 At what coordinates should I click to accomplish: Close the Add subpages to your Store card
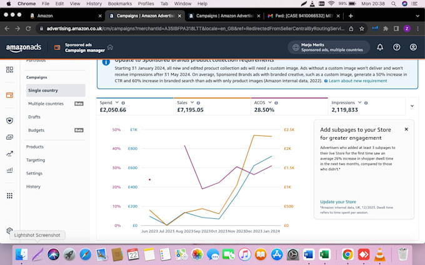pos(406,129)
